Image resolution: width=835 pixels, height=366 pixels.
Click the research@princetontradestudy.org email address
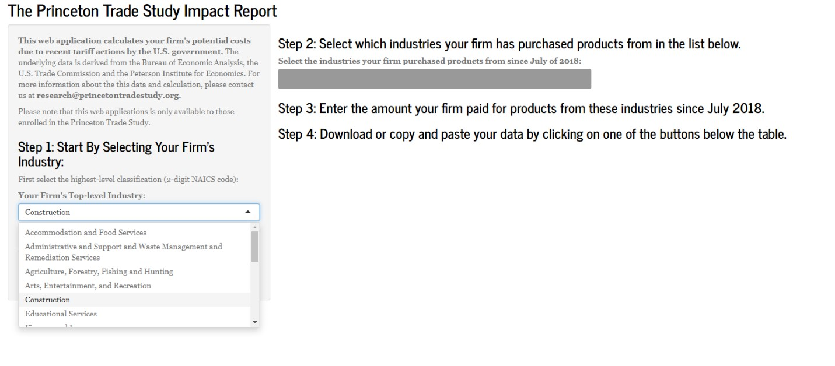108,95
